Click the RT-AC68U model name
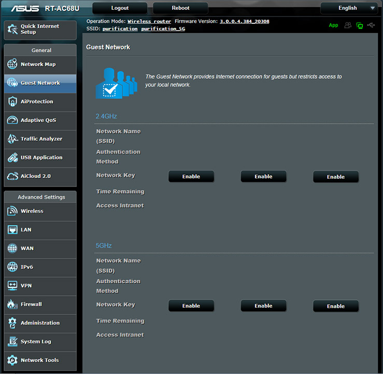Viewport: 383px width, 374px height. coord(62,8)
